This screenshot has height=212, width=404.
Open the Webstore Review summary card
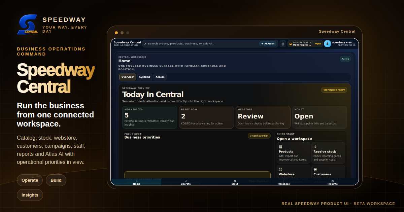pyautogui.click(x=263, y=117)
